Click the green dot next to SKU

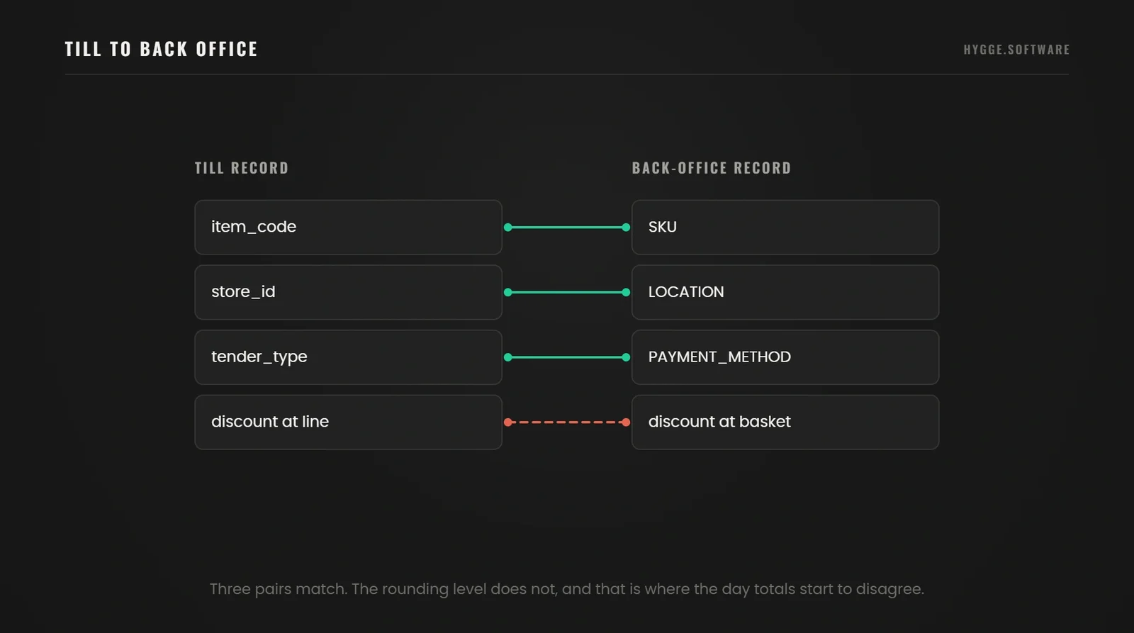[626, 228]
